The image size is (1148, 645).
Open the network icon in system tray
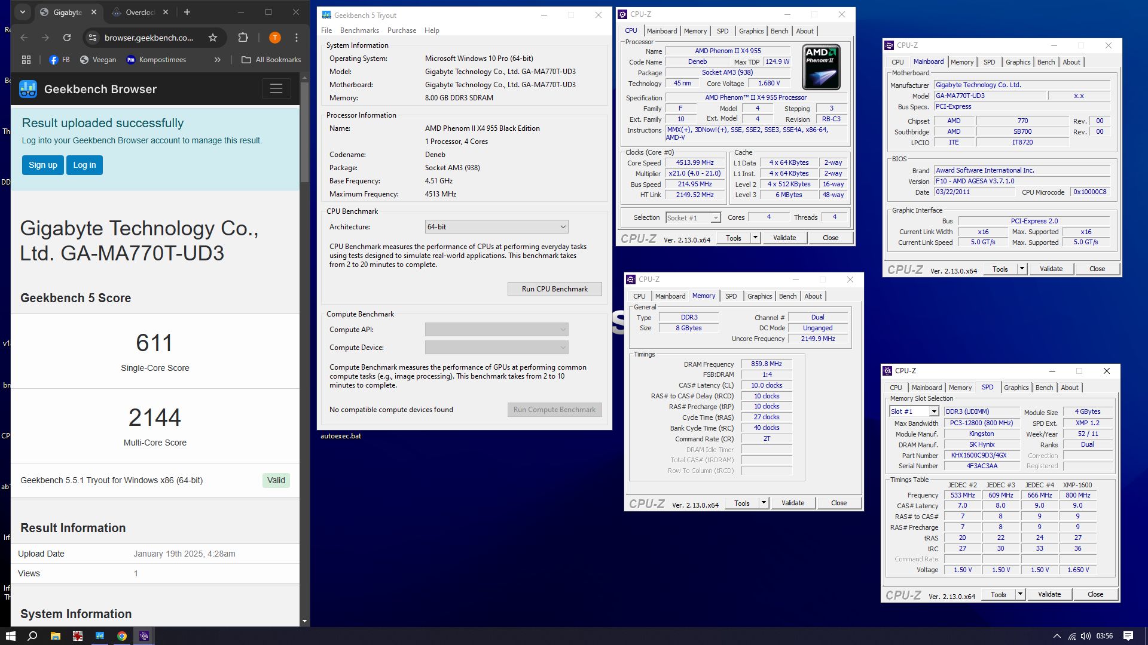(x=1072, y=636)
